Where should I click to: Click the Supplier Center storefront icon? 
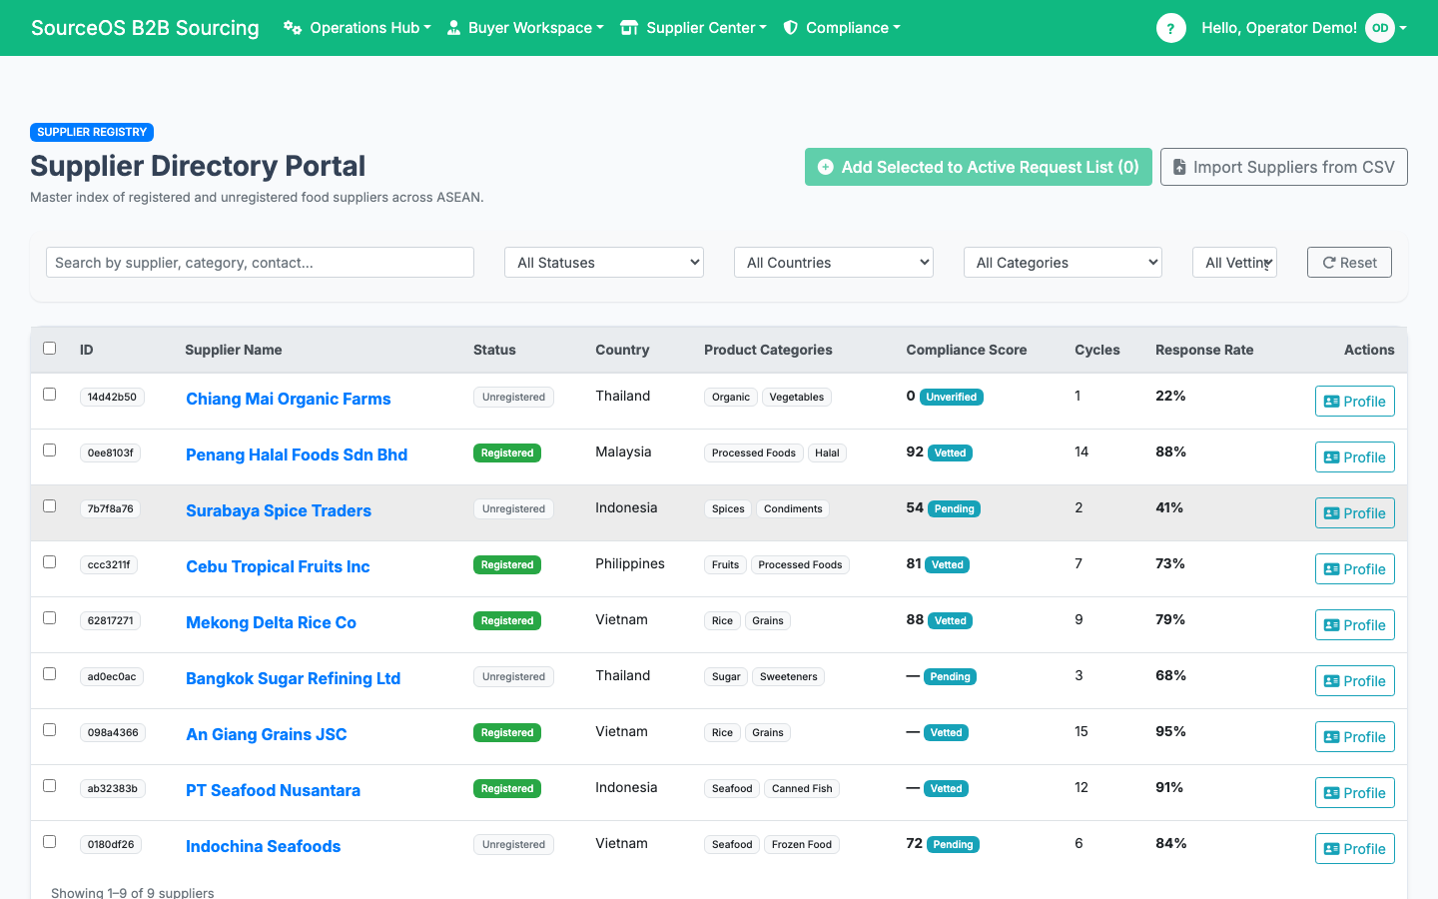coord(629,28)
